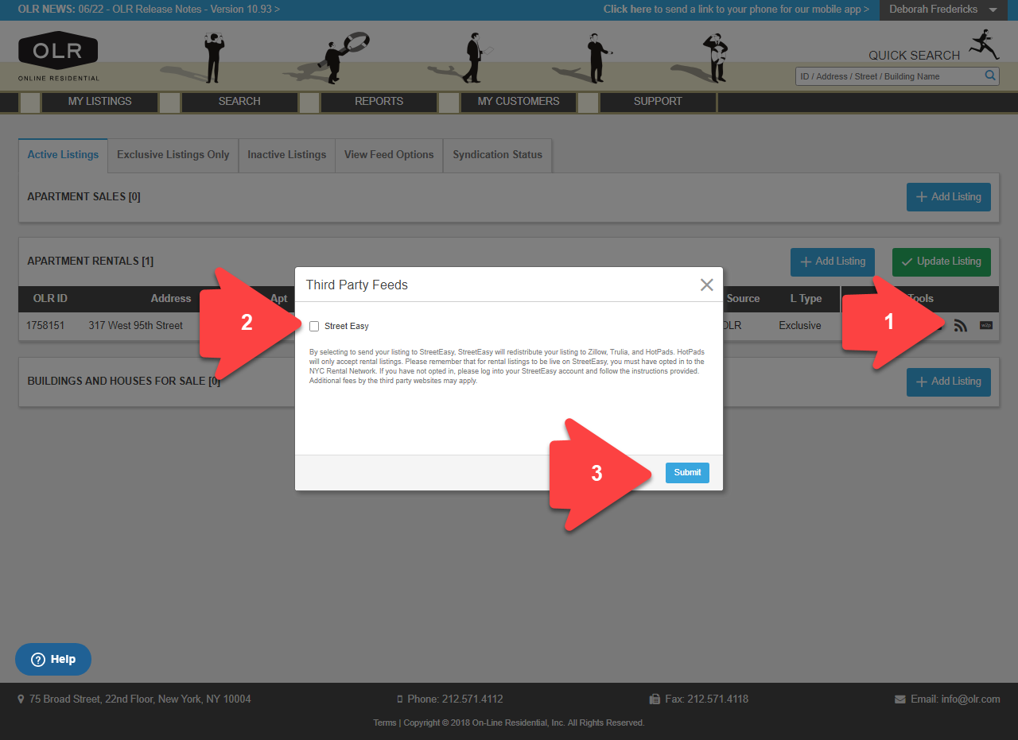1018x740 pixels.
Task: Click the 75 Broad Street footer address
Action: click(140, 699)
